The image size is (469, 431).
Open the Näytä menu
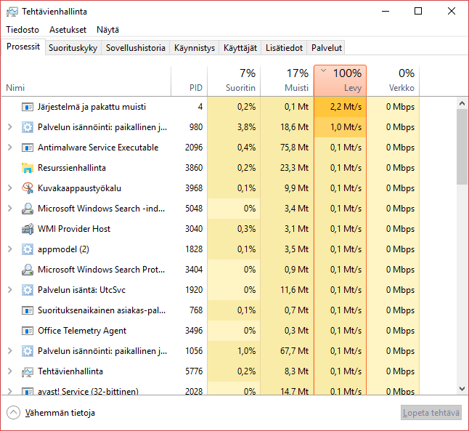point(107,30)
